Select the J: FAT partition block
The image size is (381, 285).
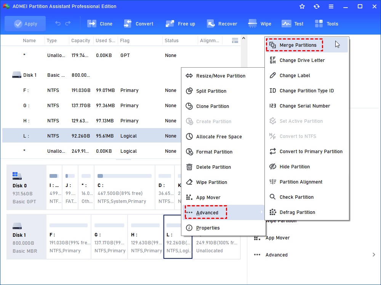70,188
